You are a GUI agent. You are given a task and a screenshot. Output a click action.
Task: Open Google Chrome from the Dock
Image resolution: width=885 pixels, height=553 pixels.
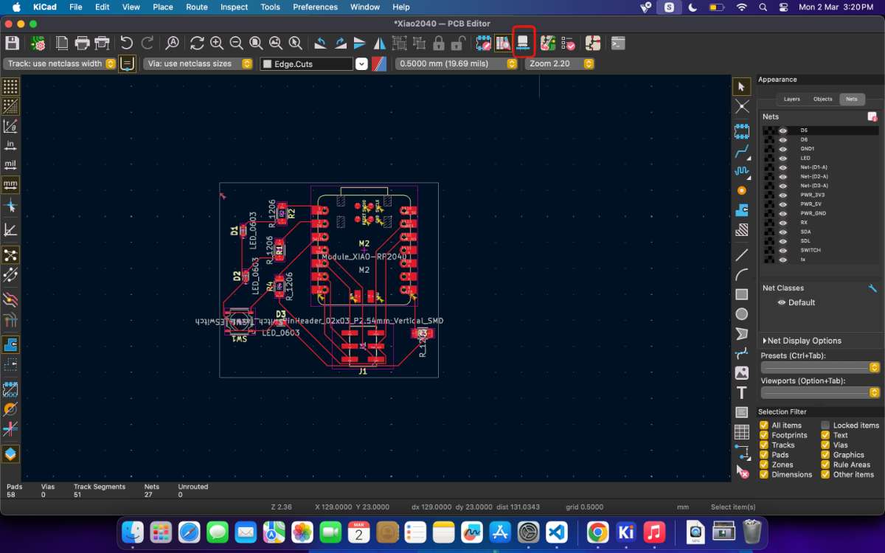click(x=597, y=531)
